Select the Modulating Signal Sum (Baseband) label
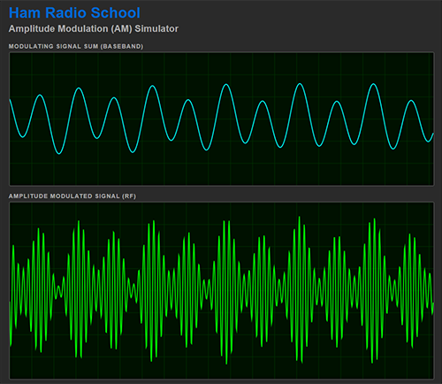442x384 pixels. tap(76, 46)
